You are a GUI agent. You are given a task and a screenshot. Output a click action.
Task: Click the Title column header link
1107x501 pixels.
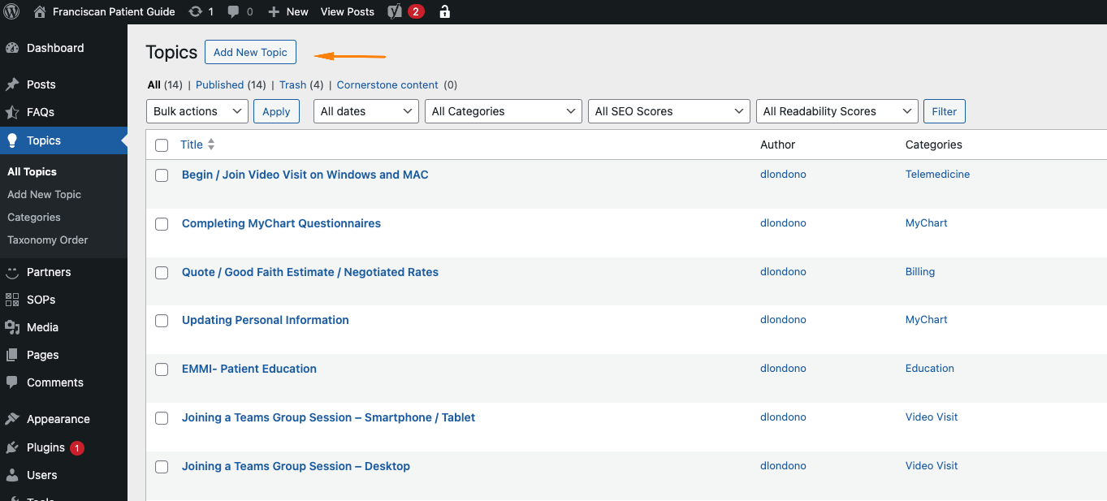tap(192, 145)
